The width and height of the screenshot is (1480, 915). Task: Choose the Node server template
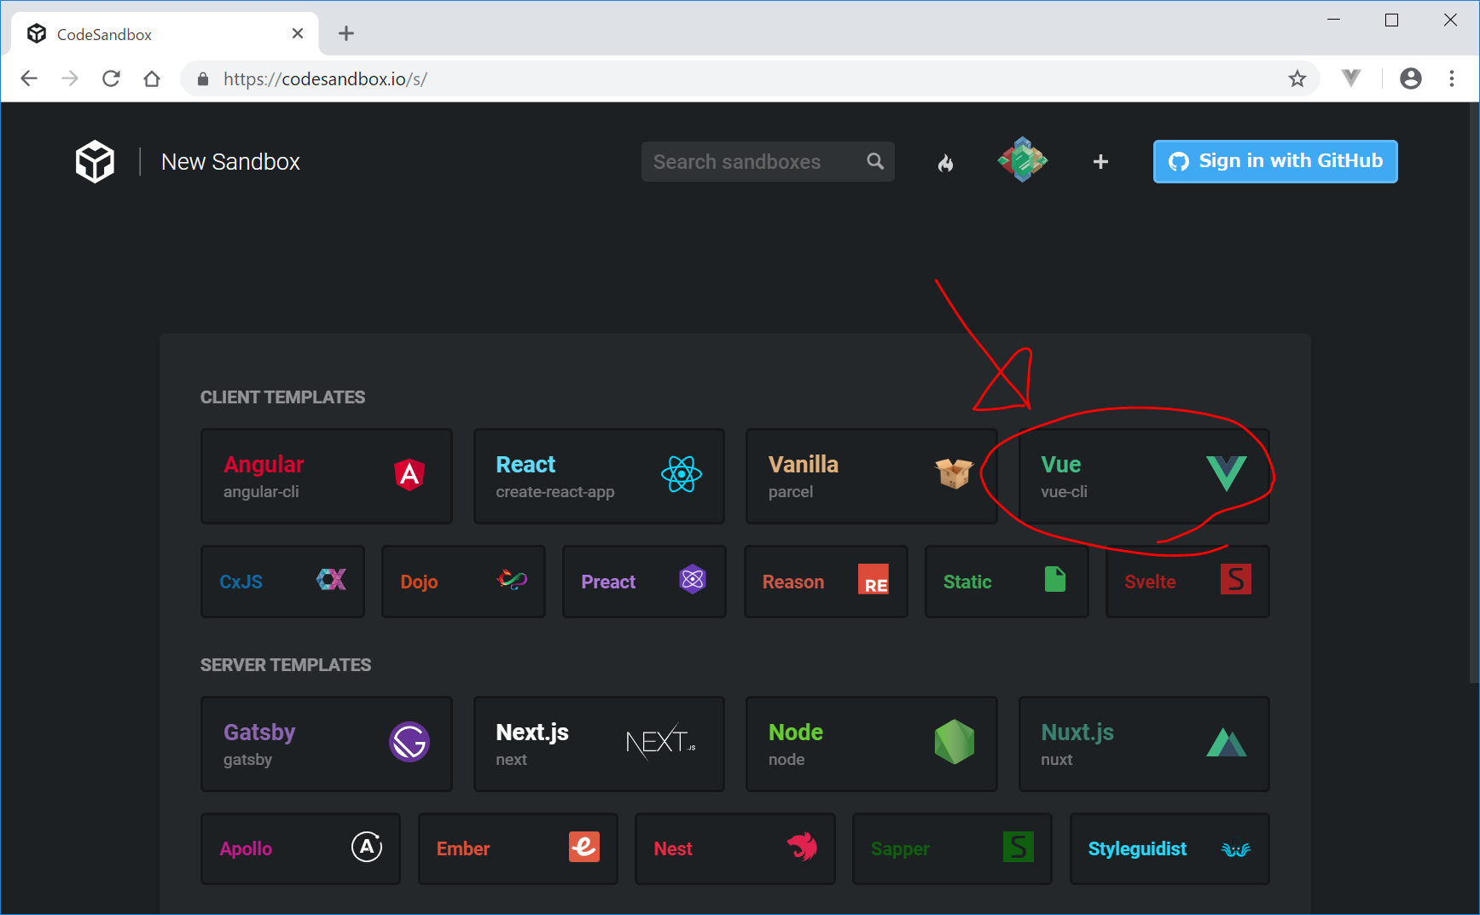pyautogui.click(x=871, y=744)
